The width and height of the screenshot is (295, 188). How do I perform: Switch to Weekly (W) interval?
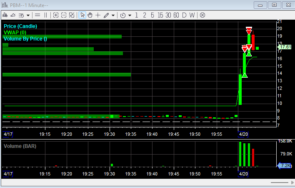[x=192, y=15]
